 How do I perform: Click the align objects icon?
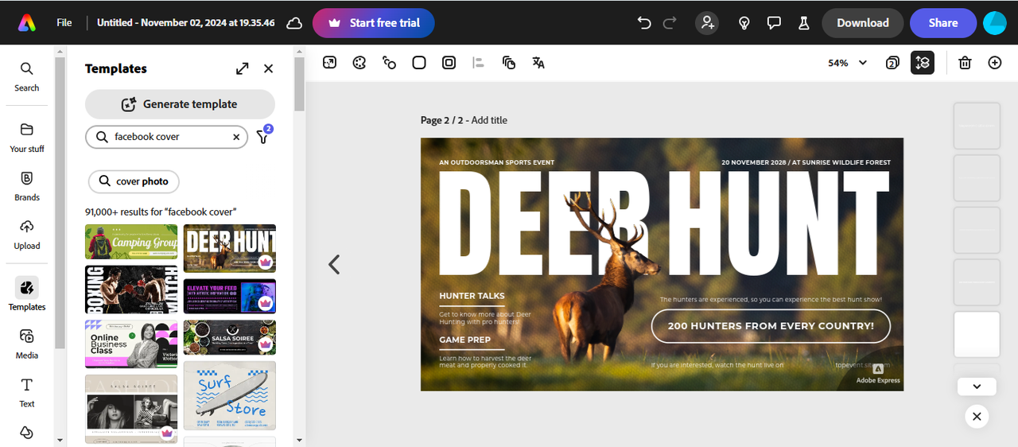tap(478, 63)
